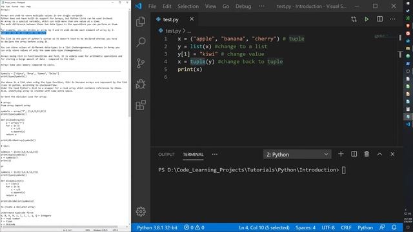Open the Explorer view in activity bar
This screenshot has width=413, height=232.
point(141,21)
